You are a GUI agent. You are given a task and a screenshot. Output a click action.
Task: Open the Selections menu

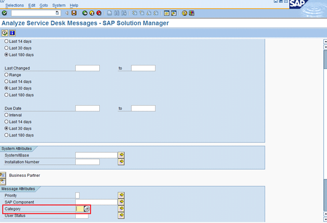coord(14,5)
